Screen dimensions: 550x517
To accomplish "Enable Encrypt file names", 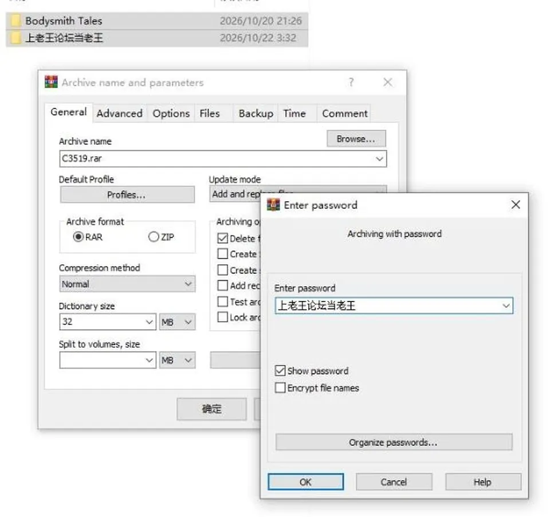I will click(280, 387).
